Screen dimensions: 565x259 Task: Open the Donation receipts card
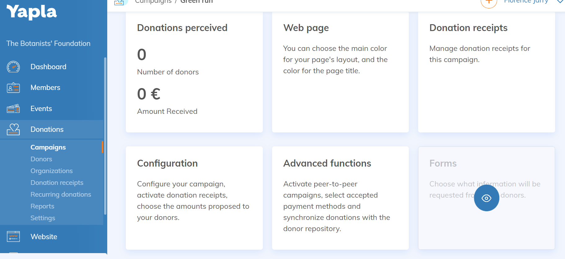pyautogui.click(x=487, y=72)
